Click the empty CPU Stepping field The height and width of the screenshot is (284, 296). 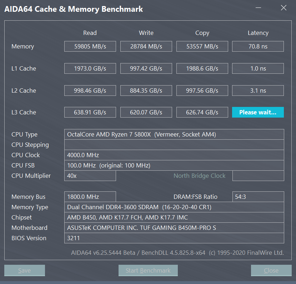[x=174, y=145]
